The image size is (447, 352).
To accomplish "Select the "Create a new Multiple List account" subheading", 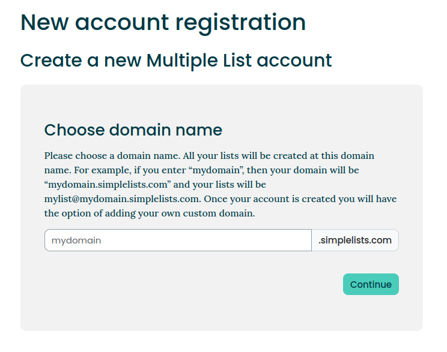I will (176, 61).
